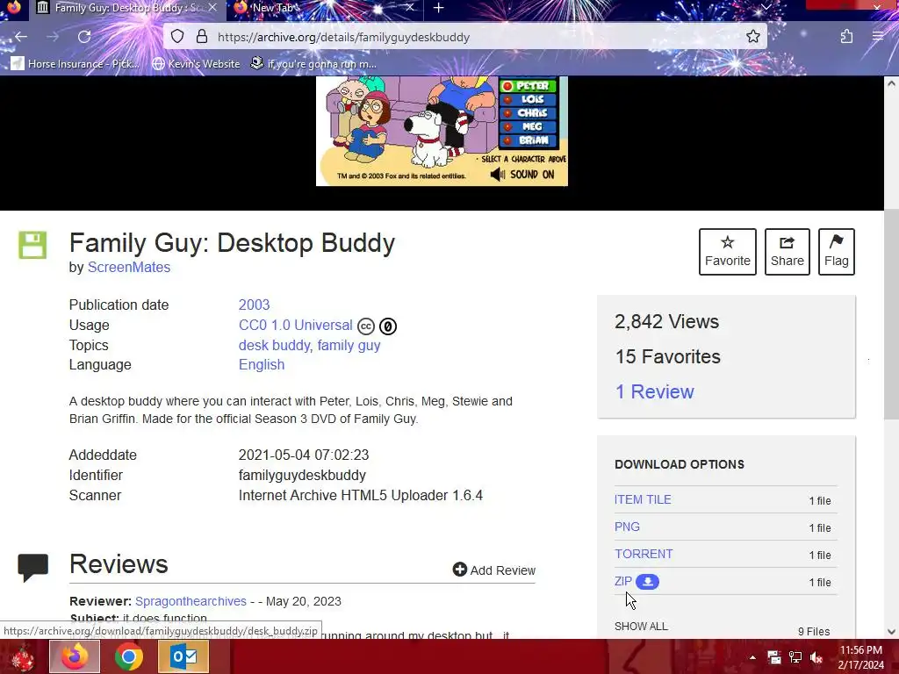Image resolution: width=899 pixels, height=674 pixels.
Task: Click the page scrollbar up arrow
Action: coord(891,83)
